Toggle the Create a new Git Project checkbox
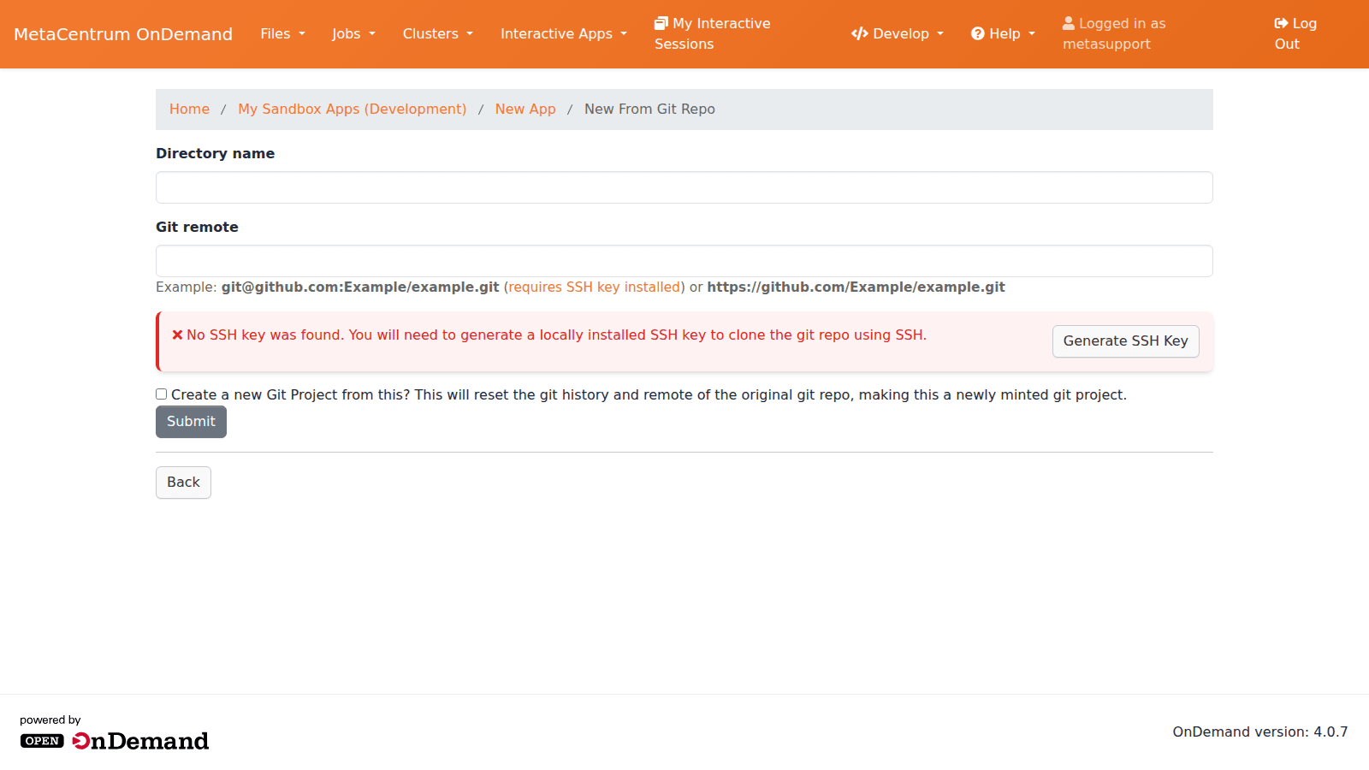Image resolution: width=1369 pixels, height=770 pixels. (x=161, y=394)
